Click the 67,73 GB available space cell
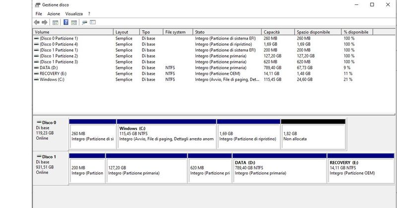The image size is (397, 208). (305, 68)
